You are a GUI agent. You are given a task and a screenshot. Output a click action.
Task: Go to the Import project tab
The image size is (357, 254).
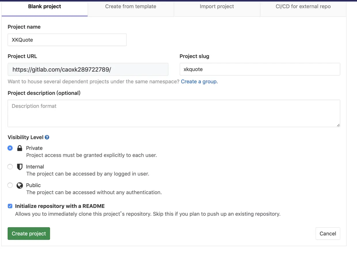click(x=217, y=7)
